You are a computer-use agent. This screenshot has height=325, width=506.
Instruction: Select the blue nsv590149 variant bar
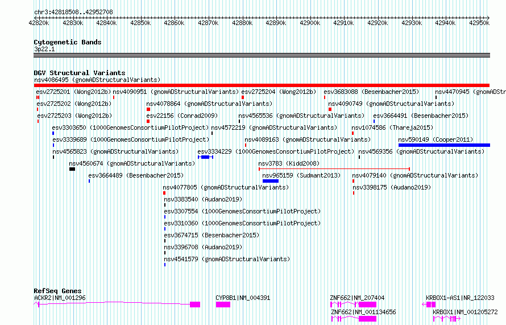click(x=445, y=145)
